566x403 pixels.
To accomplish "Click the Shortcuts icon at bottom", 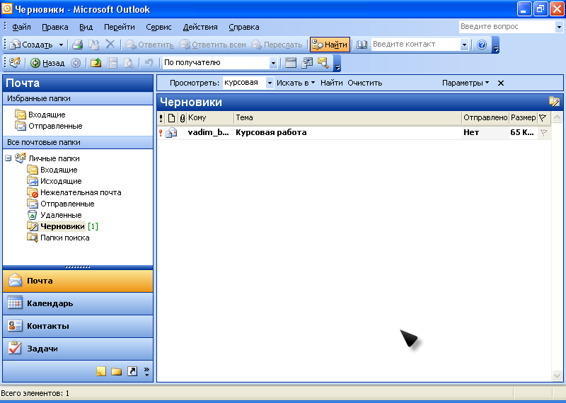I will coord(132,371).
